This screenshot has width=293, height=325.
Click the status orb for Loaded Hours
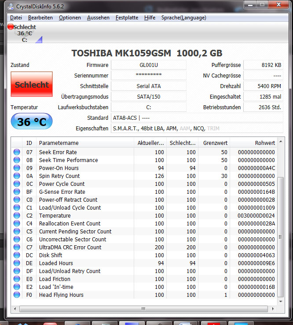pos(17,263)
